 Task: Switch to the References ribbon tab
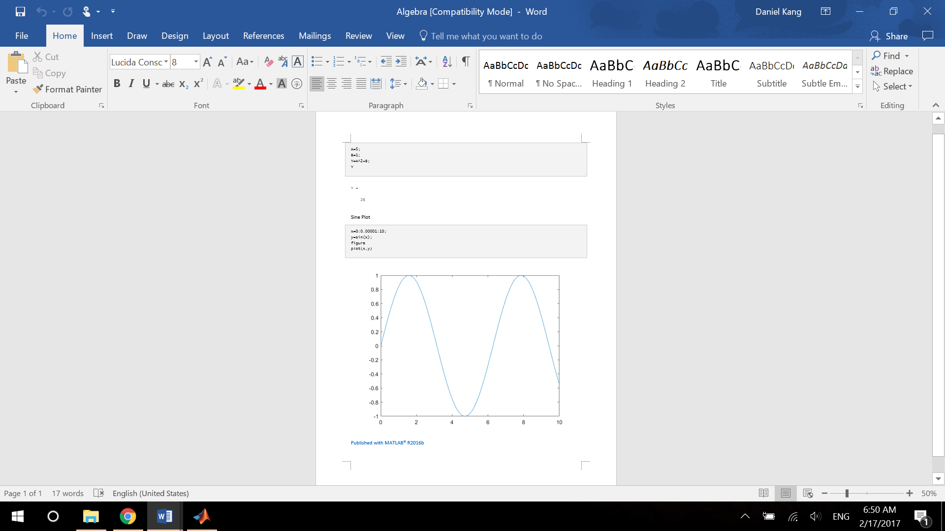click(x=264, y=36)
